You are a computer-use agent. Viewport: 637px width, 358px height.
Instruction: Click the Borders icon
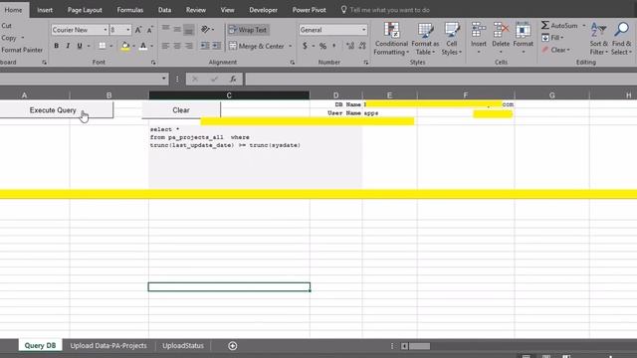pyautogui.click(x=103, y=46)
